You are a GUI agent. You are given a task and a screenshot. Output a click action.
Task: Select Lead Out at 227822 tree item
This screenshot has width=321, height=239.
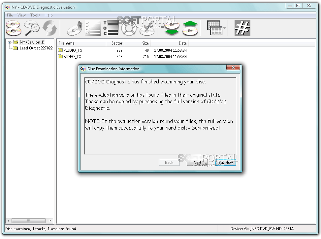coord(36,48)
